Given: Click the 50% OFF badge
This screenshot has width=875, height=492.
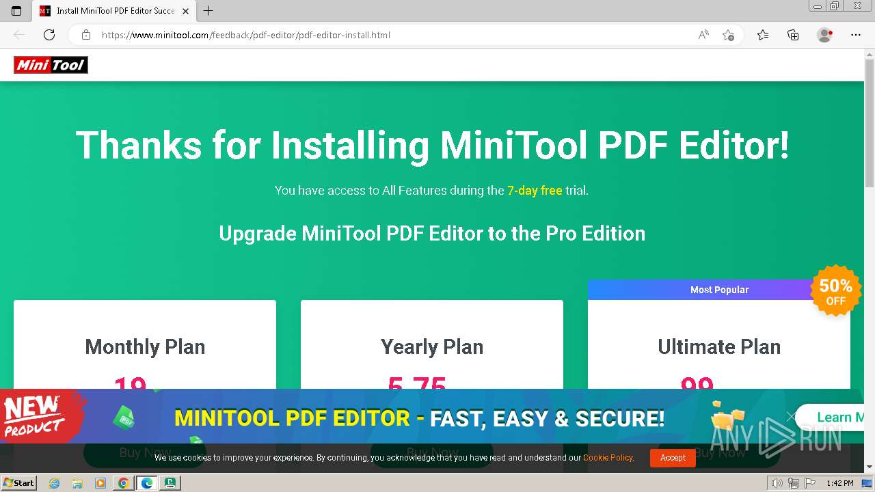Looking at the screenshot, I should click(835, 291).
